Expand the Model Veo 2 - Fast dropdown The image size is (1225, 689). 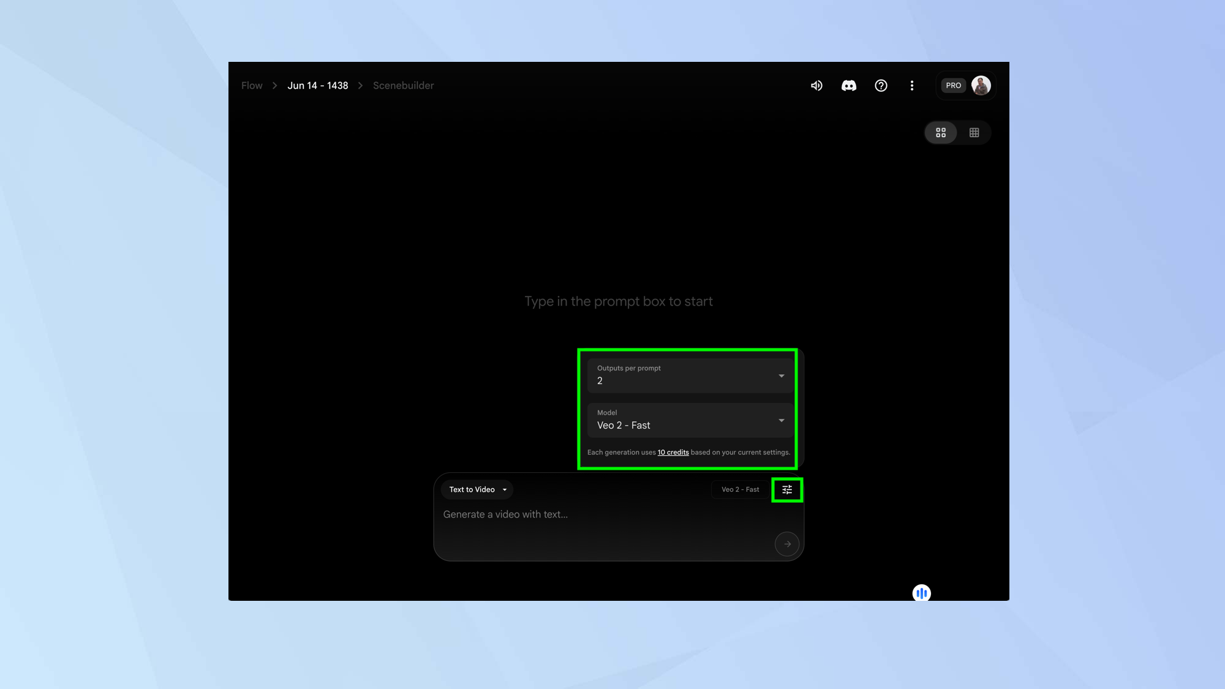pyautogui.click(x=690, y=420)
